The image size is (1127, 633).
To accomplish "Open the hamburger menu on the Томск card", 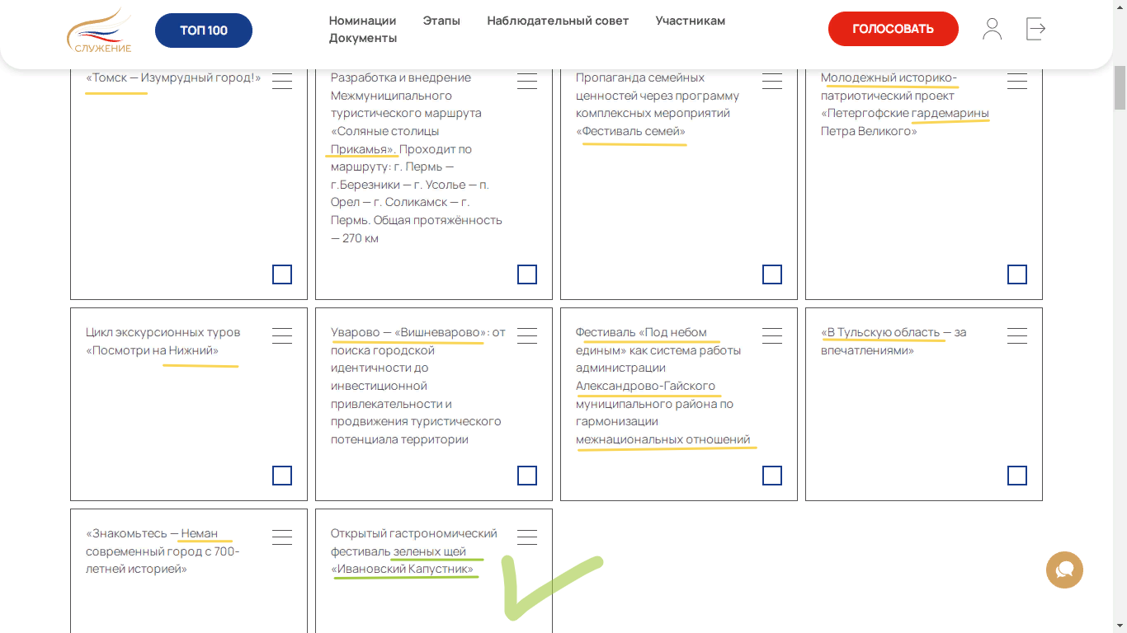I will point(282,80).
